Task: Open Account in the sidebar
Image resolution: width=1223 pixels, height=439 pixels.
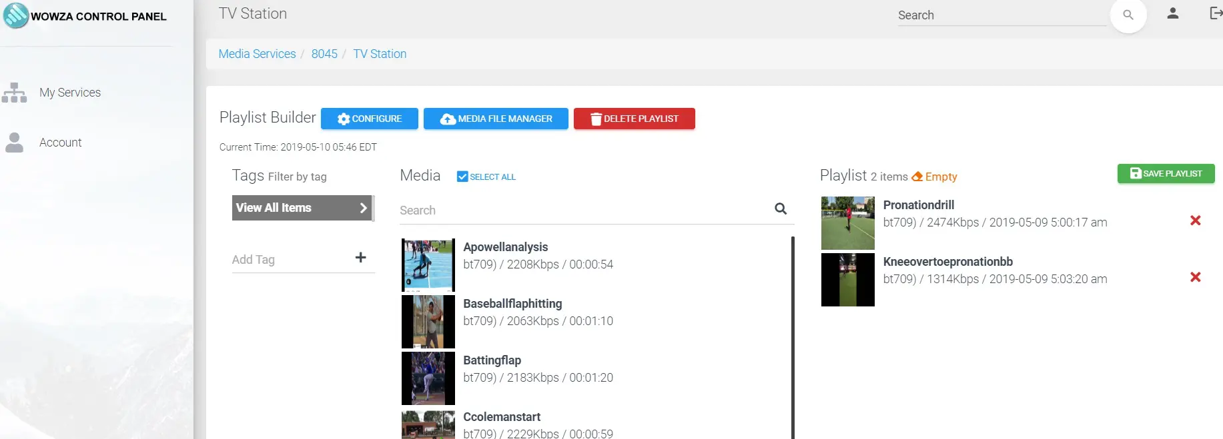Action: click(x=60, y=143)
